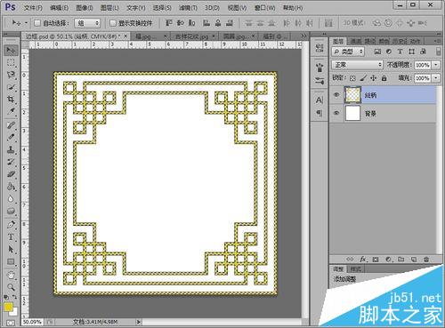Enable the 自动选择 checkbox
The image size is (445, 328).
[37, 23]
